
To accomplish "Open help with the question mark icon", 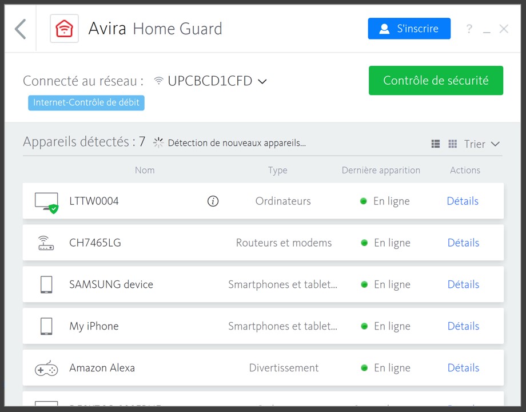I will point(469,29).
